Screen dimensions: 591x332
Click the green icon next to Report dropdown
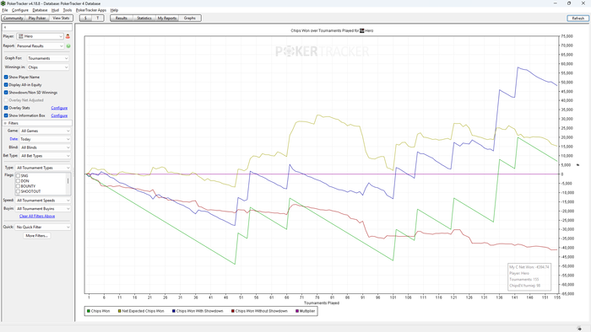(68, 46)
